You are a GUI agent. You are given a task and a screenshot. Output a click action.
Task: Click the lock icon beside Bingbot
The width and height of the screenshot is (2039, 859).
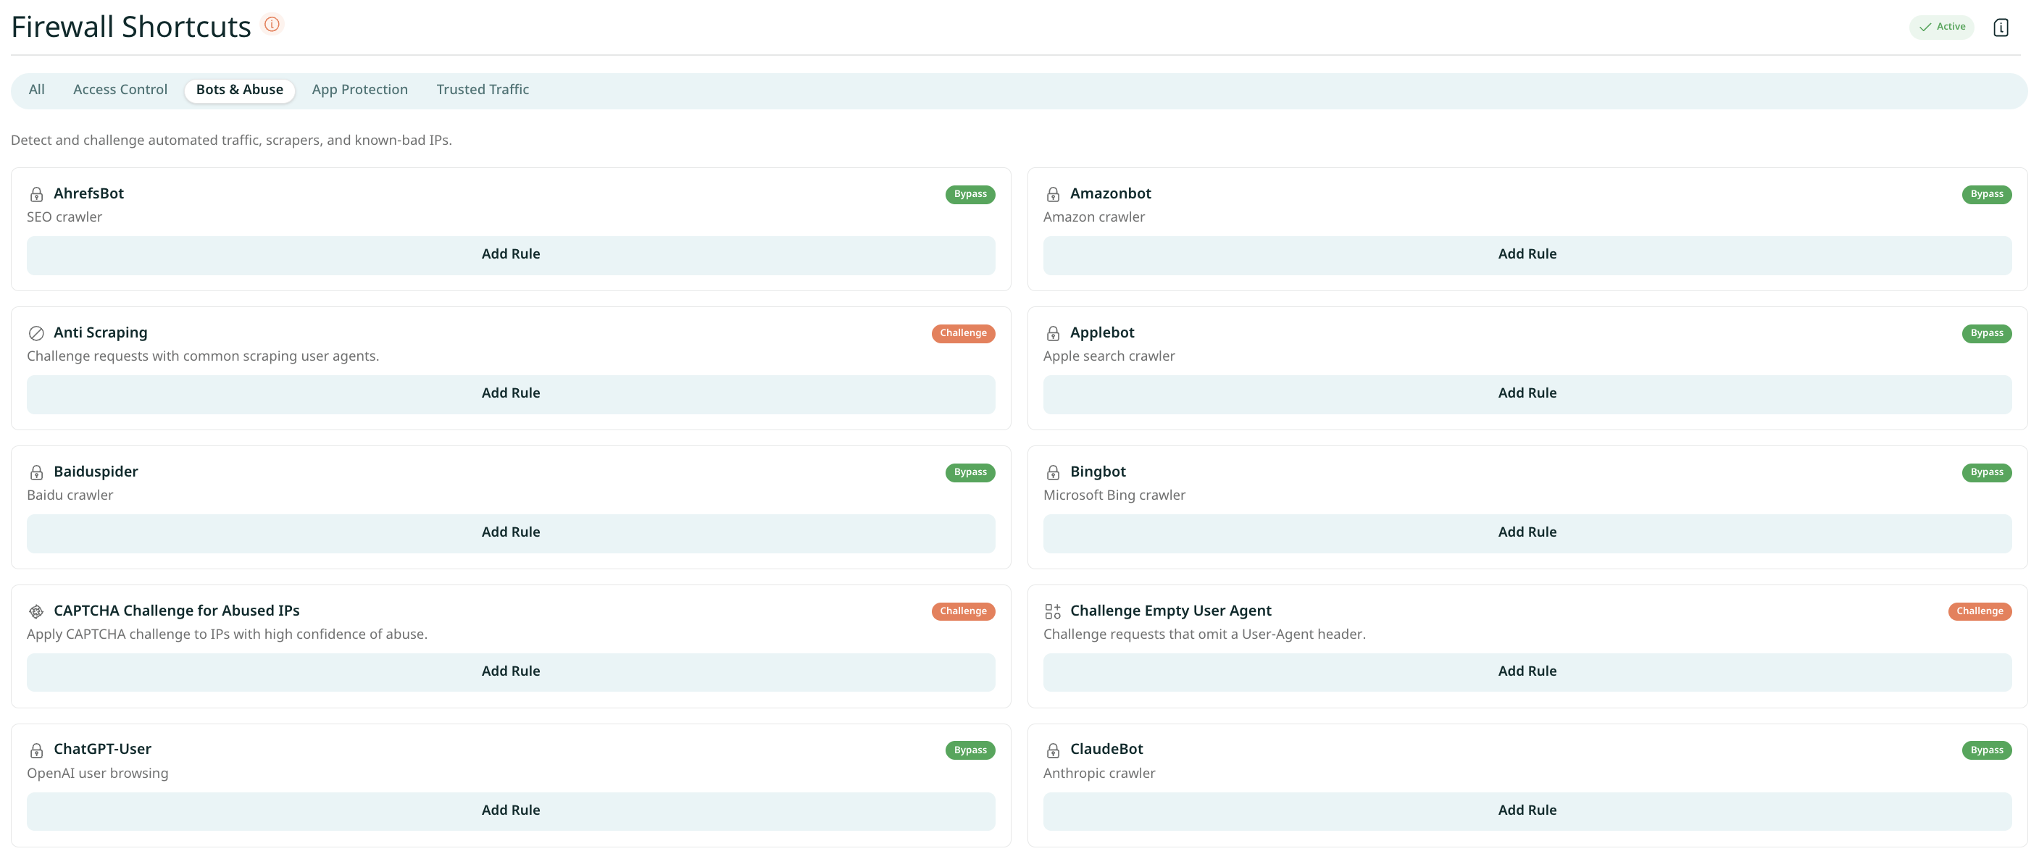coord(1053,473)
